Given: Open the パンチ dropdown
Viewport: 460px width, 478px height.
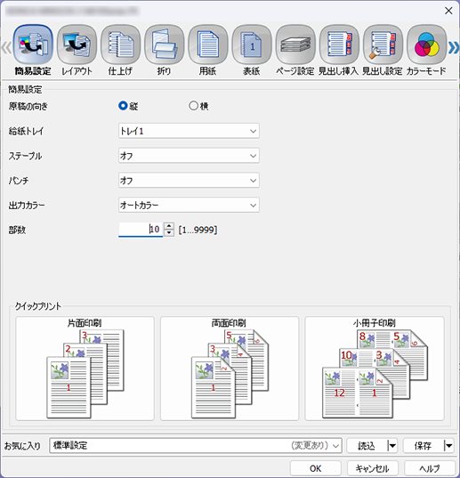Looking at the screenshot, I should click(x=189, y=180).
